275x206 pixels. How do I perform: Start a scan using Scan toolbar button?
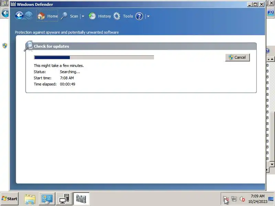(70, 16)
